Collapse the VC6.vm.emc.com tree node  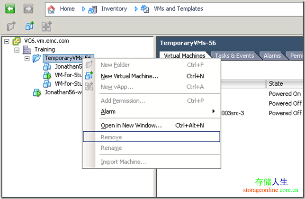[7, 41]
